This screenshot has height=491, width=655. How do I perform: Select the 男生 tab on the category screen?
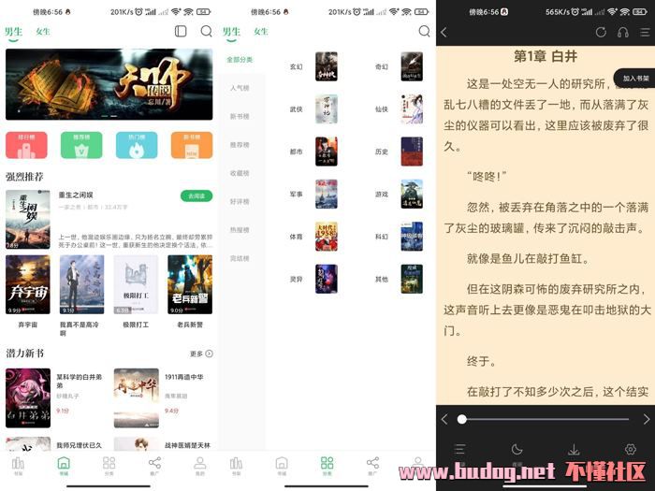(x=231, y=31)
